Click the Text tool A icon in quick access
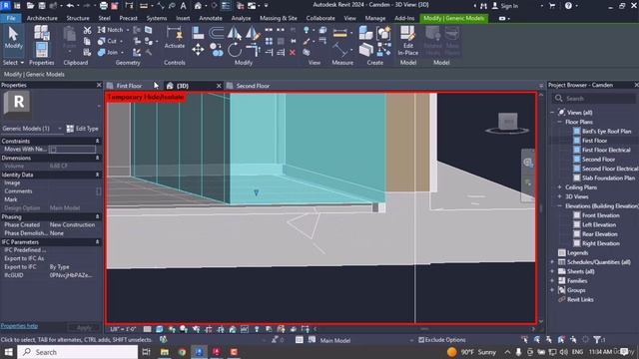 (x=184, y=6)
